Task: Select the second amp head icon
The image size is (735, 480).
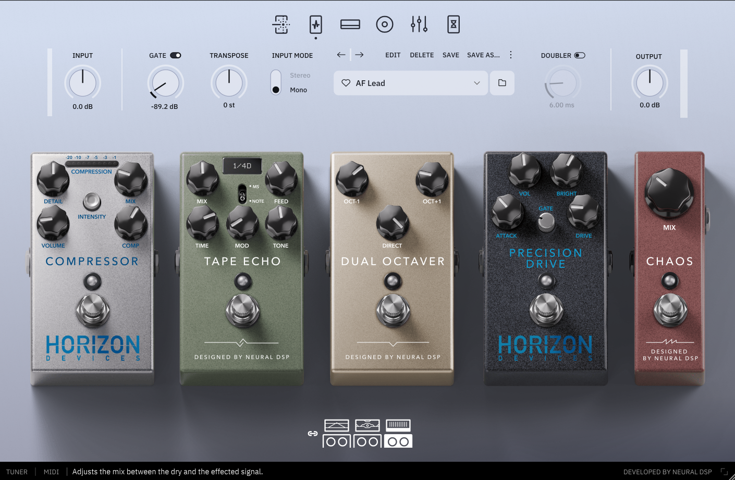Action: coord(367,425)
